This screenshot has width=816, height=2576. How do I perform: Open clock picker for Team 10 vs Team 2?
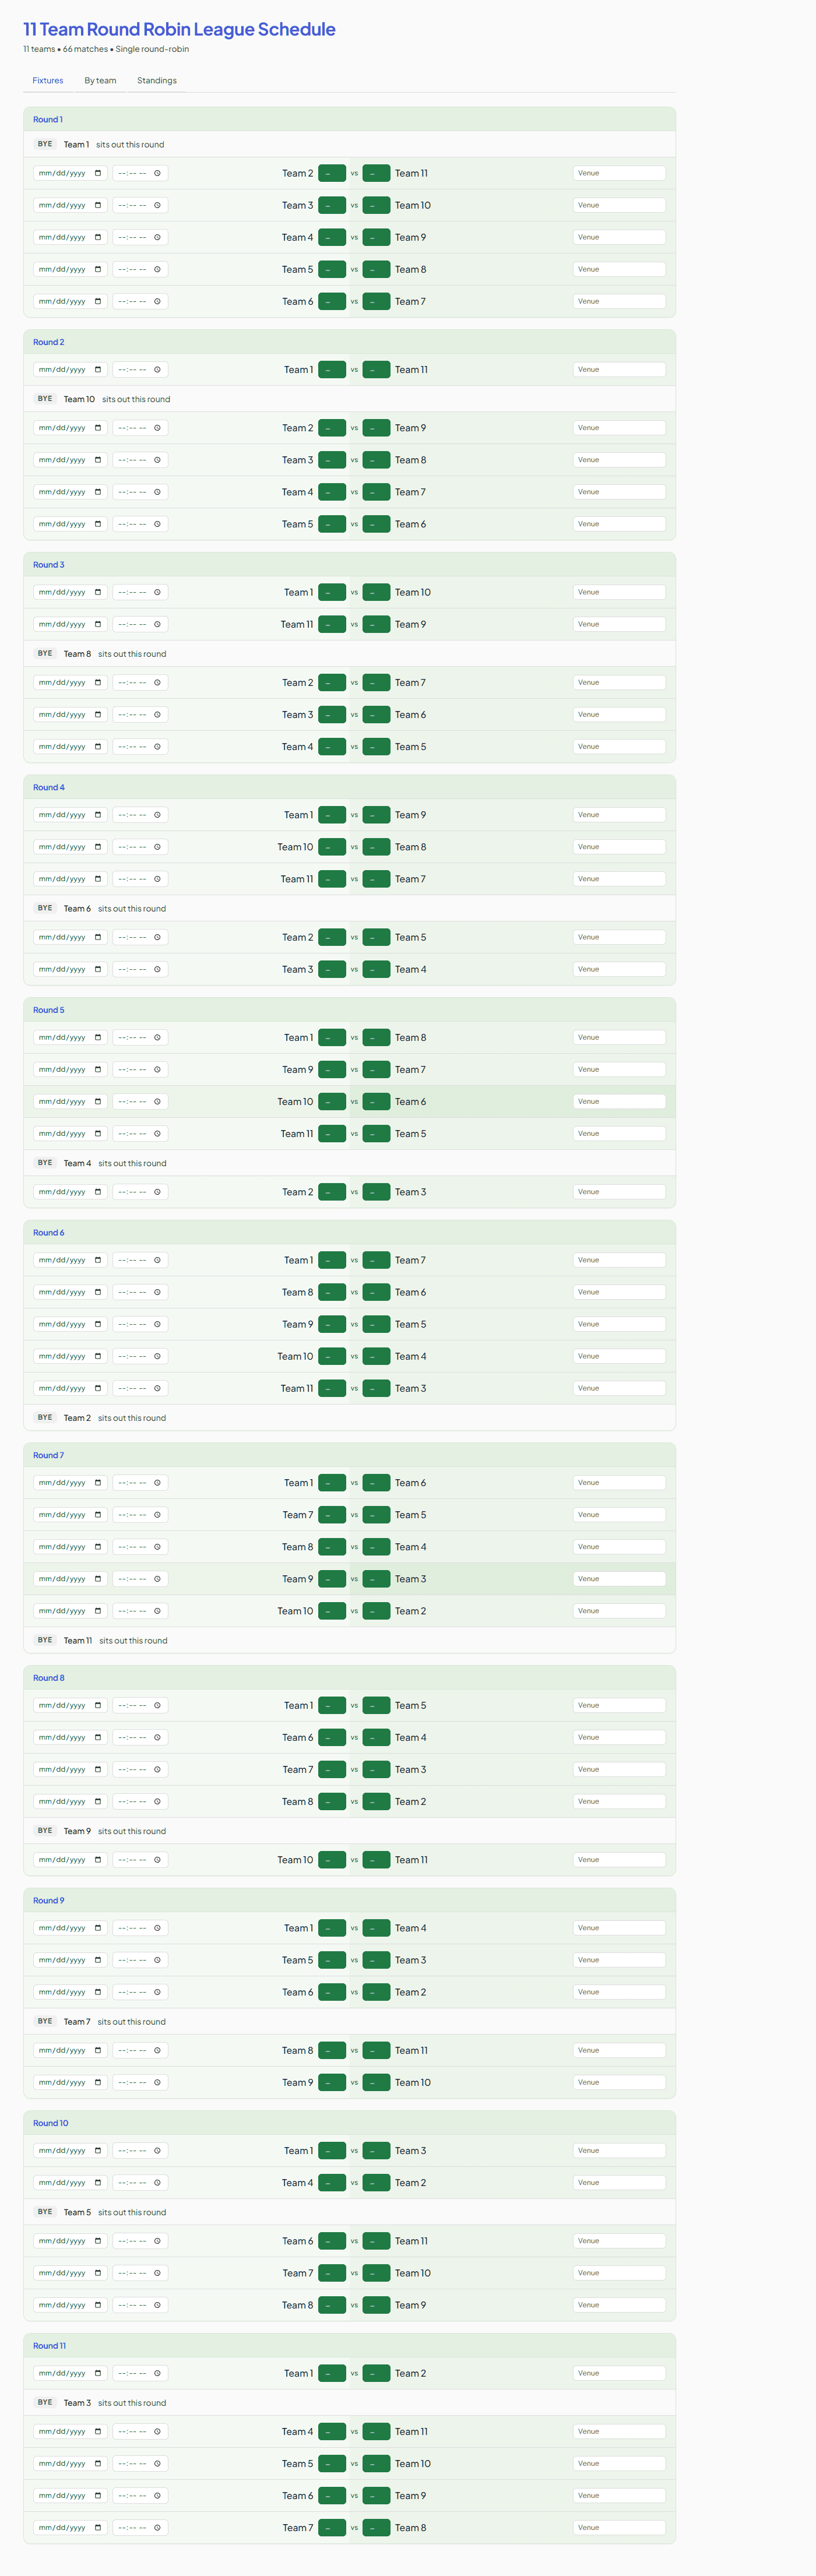tap(157, 1610)
